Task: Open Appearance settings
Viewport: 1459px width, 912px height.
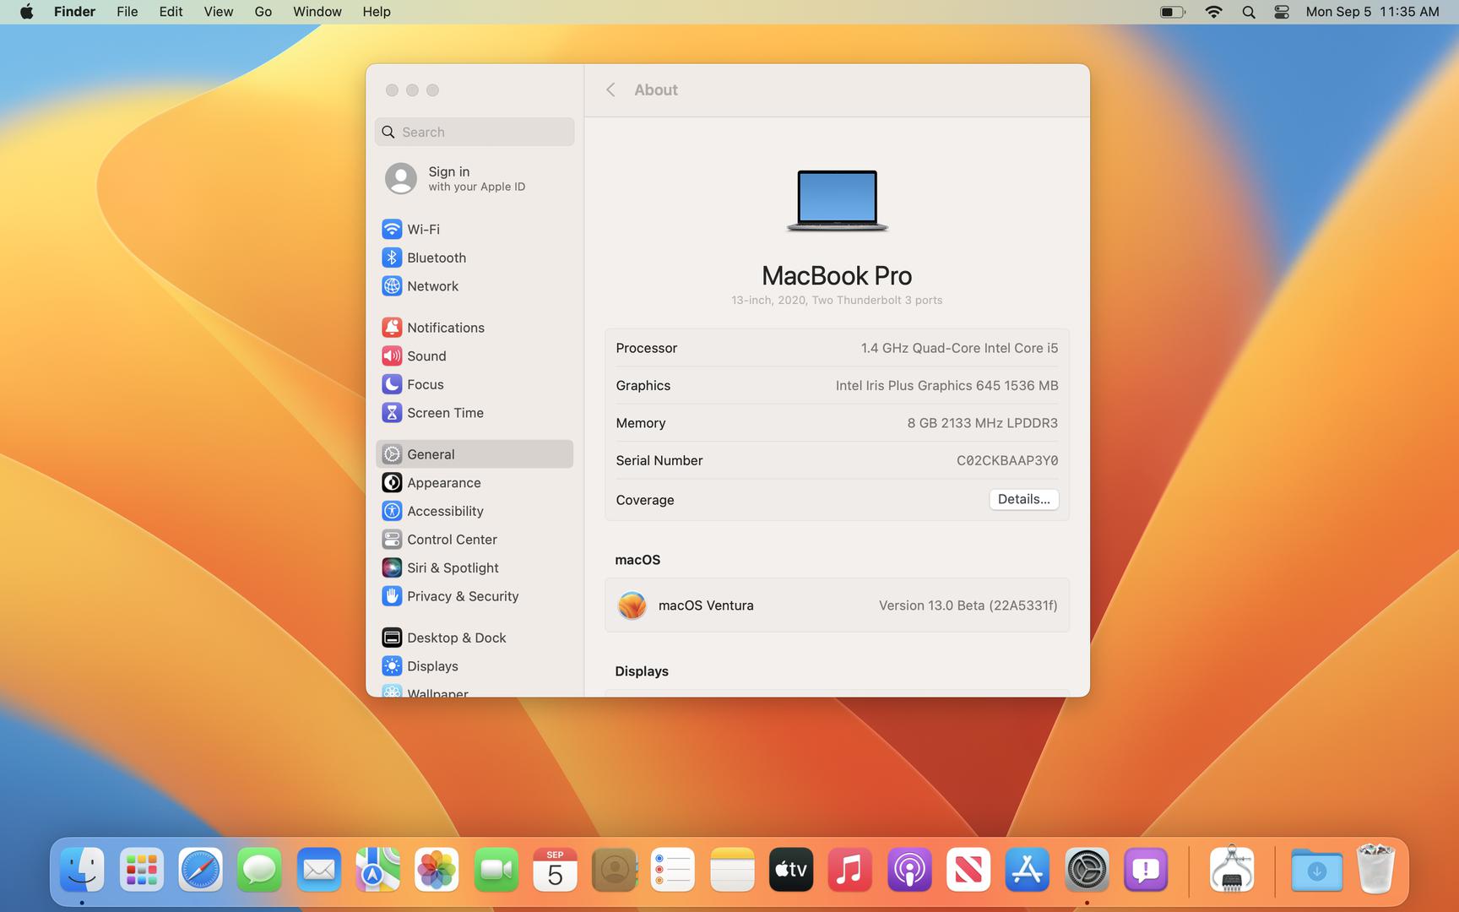Action: point(474,483)
